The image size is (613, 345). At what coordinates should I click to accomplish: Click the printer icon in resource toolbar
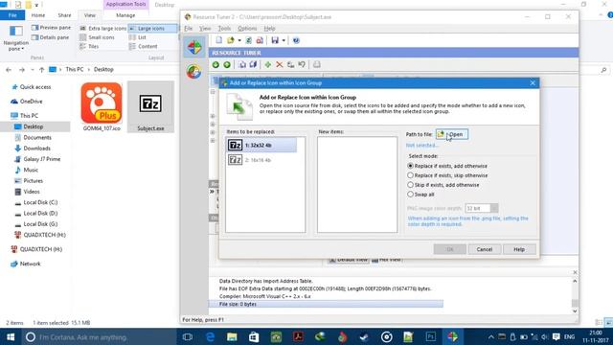pyautogui.click(x=317, y=64)
